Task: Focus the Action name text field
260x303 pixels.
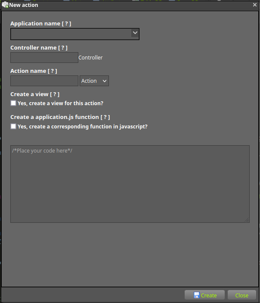Action: [x=44, y=81]
